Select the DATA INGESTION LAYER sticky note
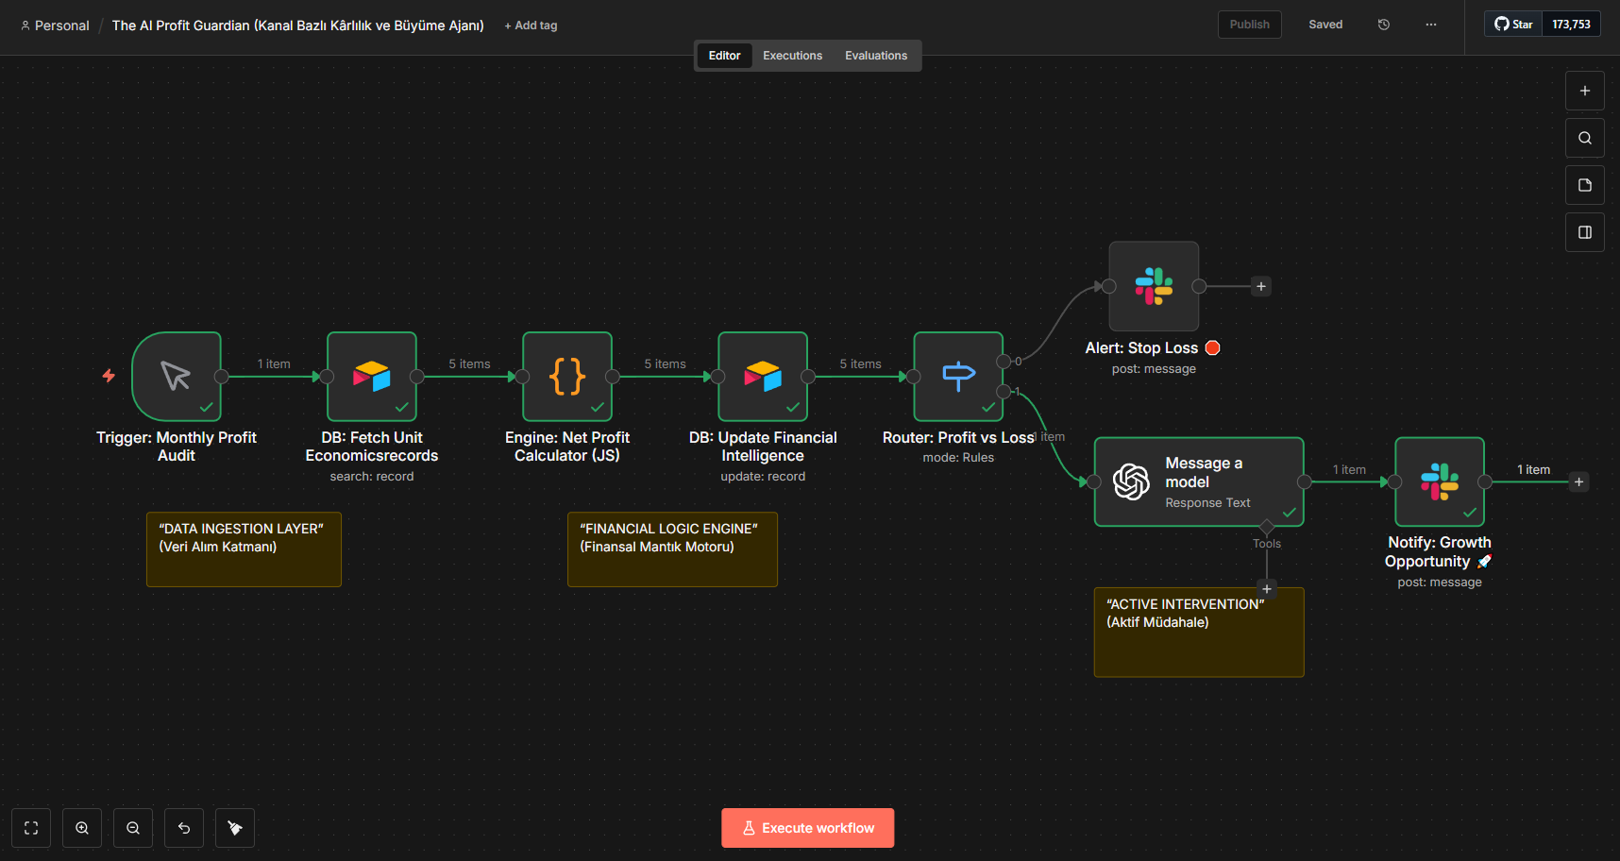Viewport: 1620px width, 861px height. (x=244, y=549)
